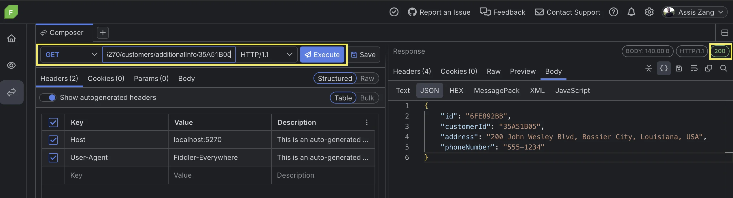Switch request view to Raw

367,78
